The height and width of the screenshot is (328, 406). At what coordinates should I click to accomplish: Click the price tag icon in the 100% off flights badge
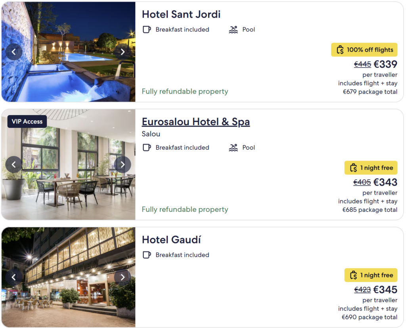coord(340,49)
